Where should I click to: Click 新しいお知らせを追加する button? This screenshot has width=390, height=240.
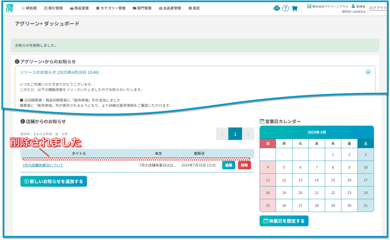[54, 182]
